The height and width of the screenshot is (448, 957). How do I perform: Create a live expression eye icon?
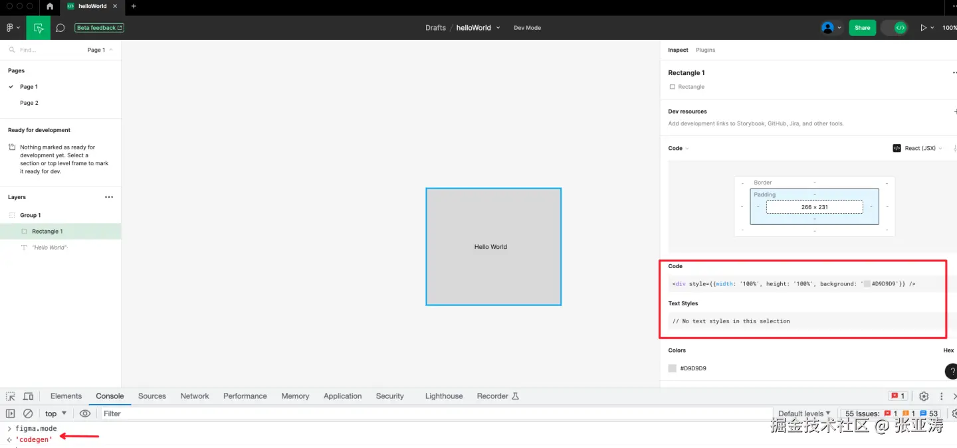pos(85,413)
